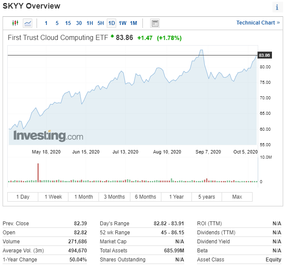Image resolution: width=284 pixels, height=270 pixels.
Task: Open the Technical Chart link
Action: click(258, 23)
